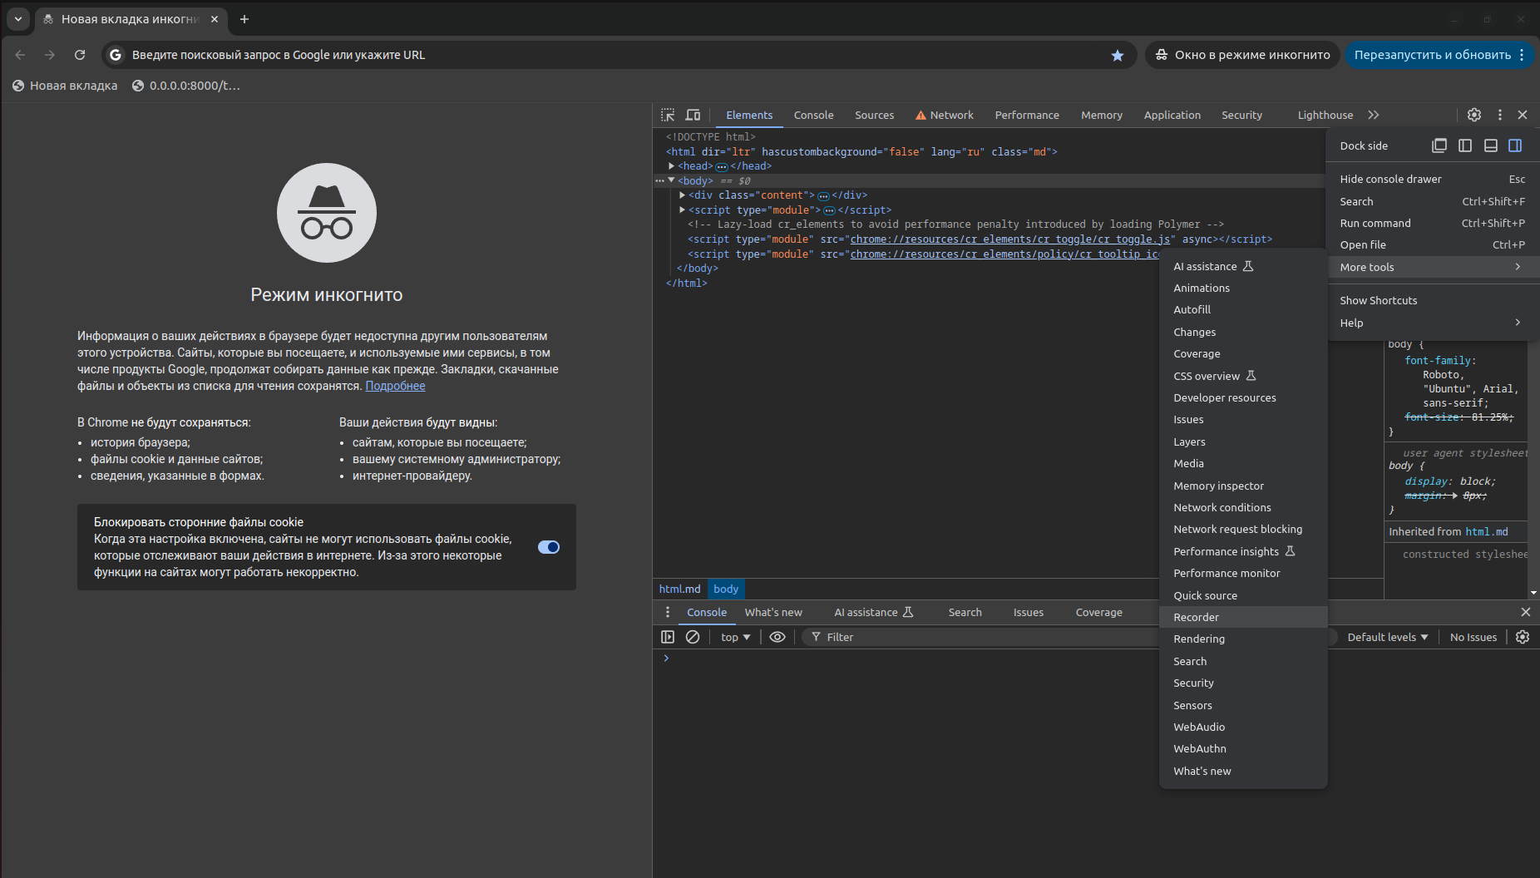
Task: Select dock to bottom option
Action: click(x=1491, y=146)
